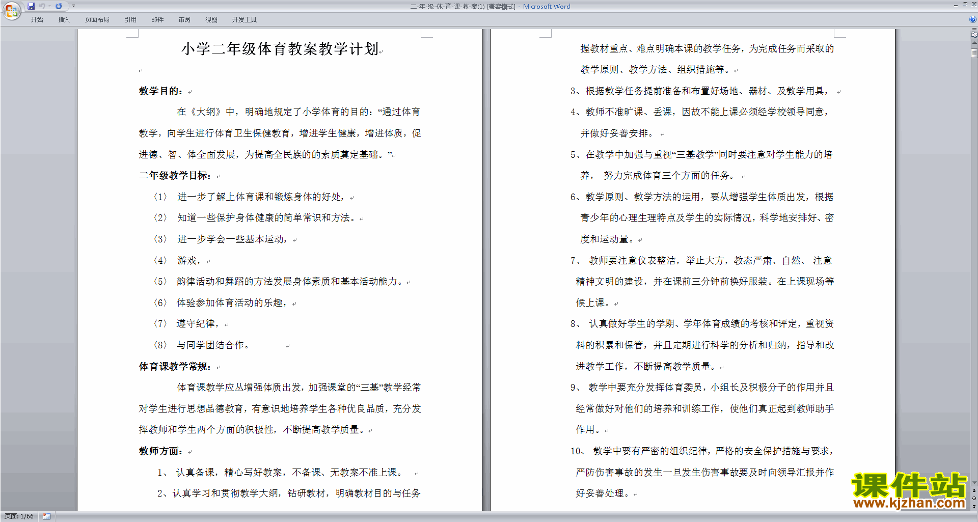978x522 pixels.
Task: Click the line 〈6〉 体验参加体育活动的乐趣，
Action: click(x=221, y=303)
